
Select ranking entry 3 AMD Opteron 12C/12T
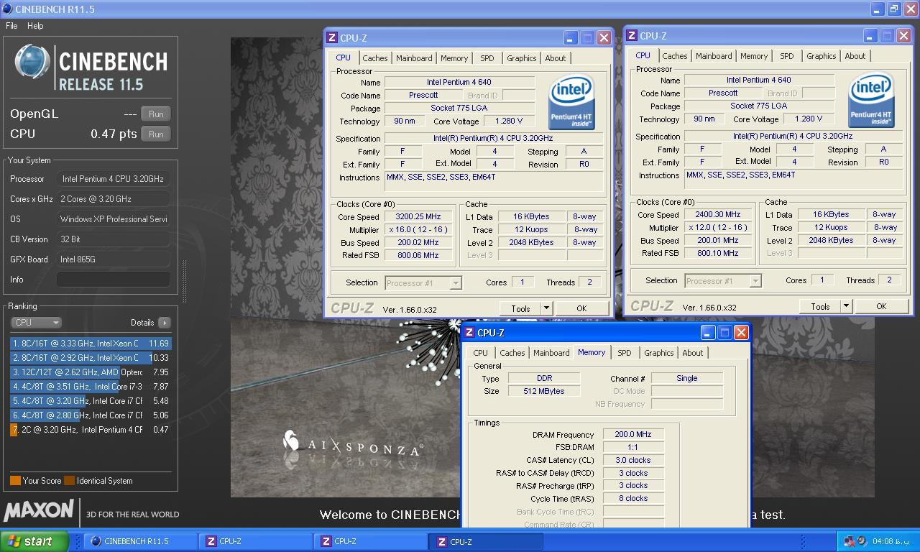[x=91, y=372]
